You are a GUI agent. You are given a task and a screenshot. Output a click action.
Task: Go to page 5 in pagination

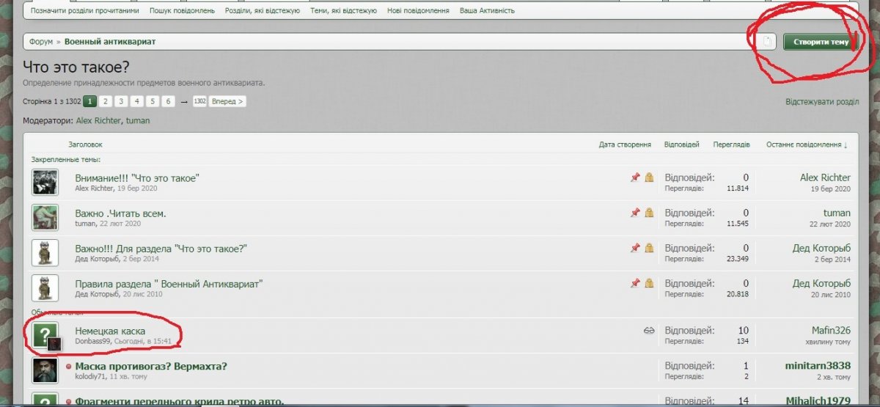pos(153,101)
